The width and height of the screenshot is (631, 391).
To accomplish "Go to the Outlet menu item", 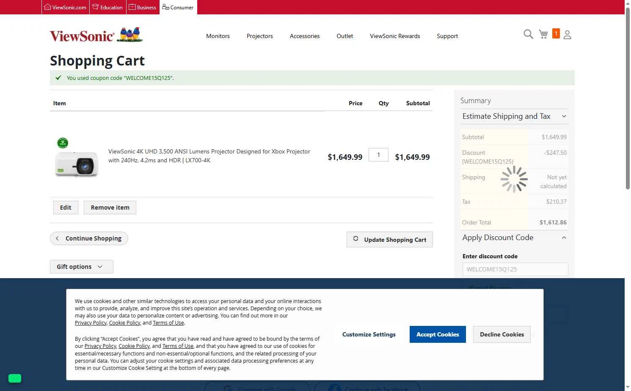I will pos(345,36).
